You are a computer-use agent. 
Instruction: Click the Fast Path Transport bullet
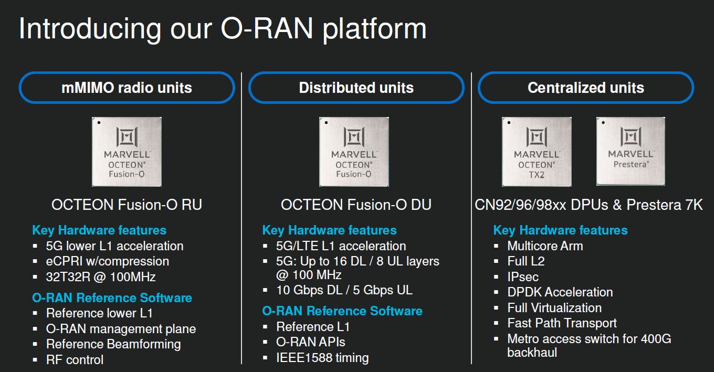pyautogui.click(x=555, y=323)
